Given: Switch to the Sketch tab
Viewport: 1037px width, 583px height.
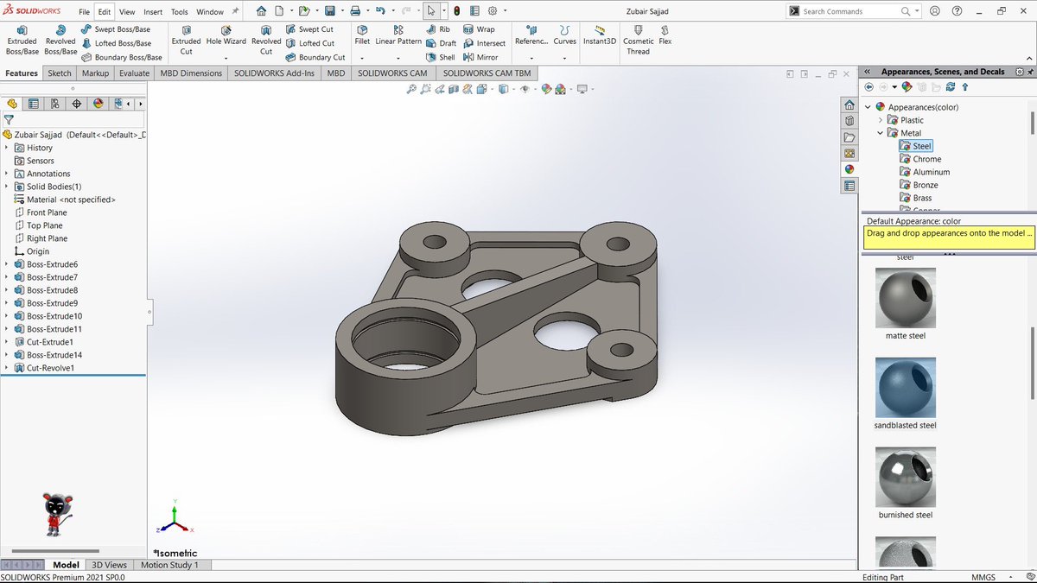Looking at the screenshot, I should point(59,73).
